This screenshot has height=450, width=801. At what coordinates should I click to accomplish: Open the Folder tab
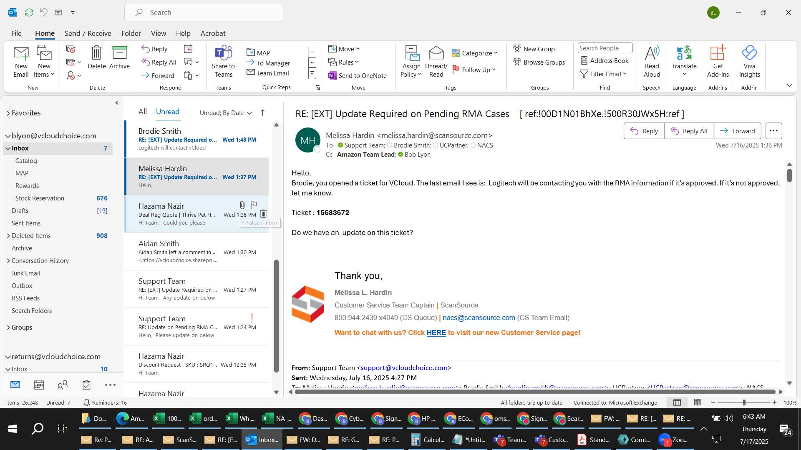pyautogui.click(x=131, y=33)
